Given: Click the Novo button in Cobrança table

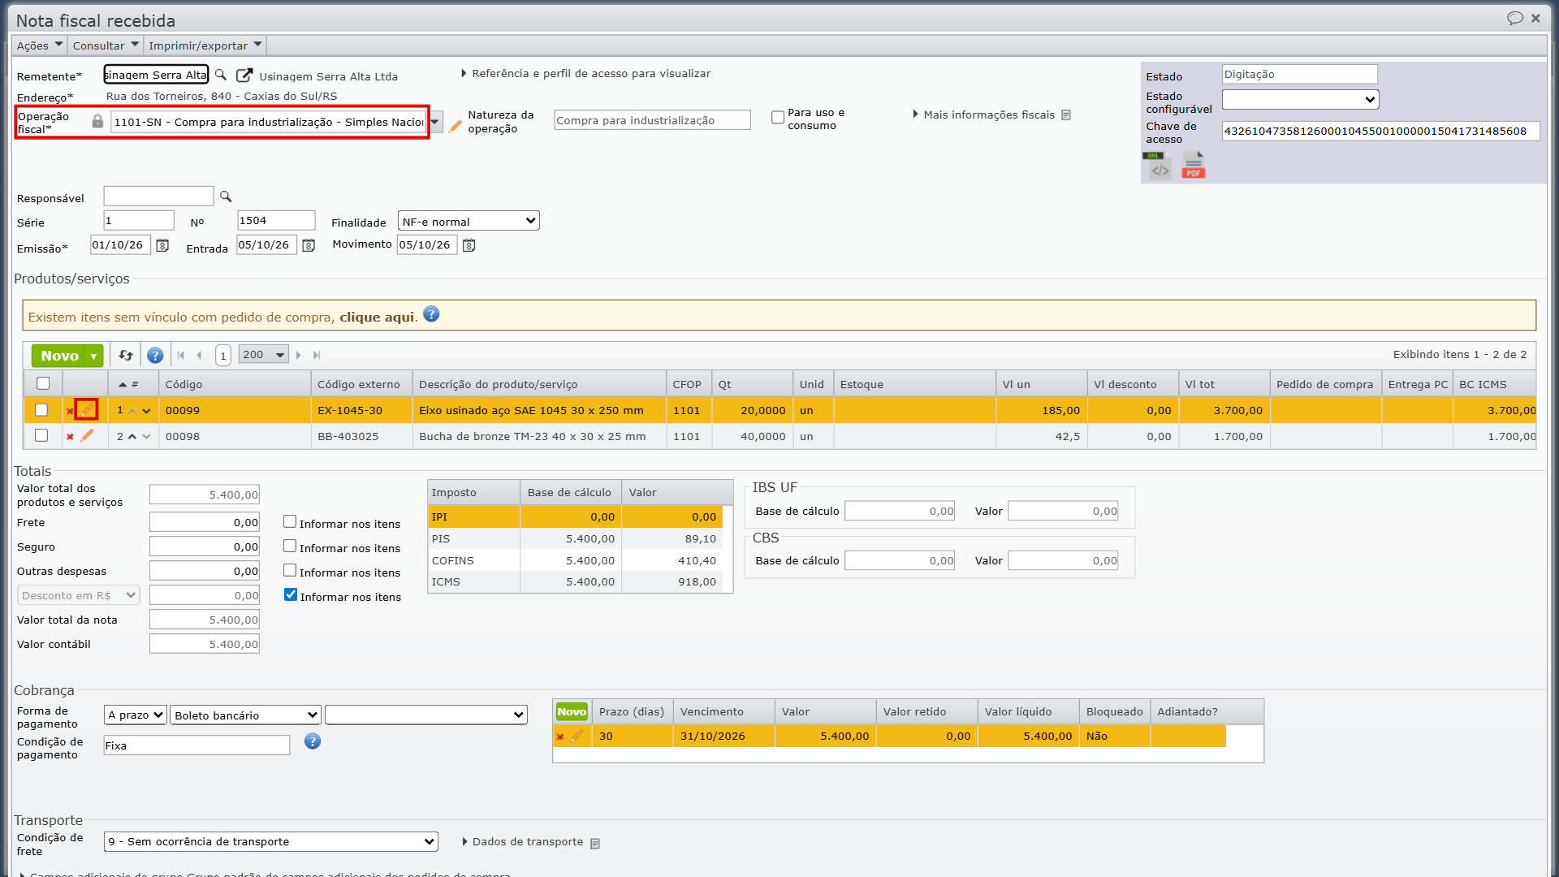Looking at the screenshot, I should (572, 711).
